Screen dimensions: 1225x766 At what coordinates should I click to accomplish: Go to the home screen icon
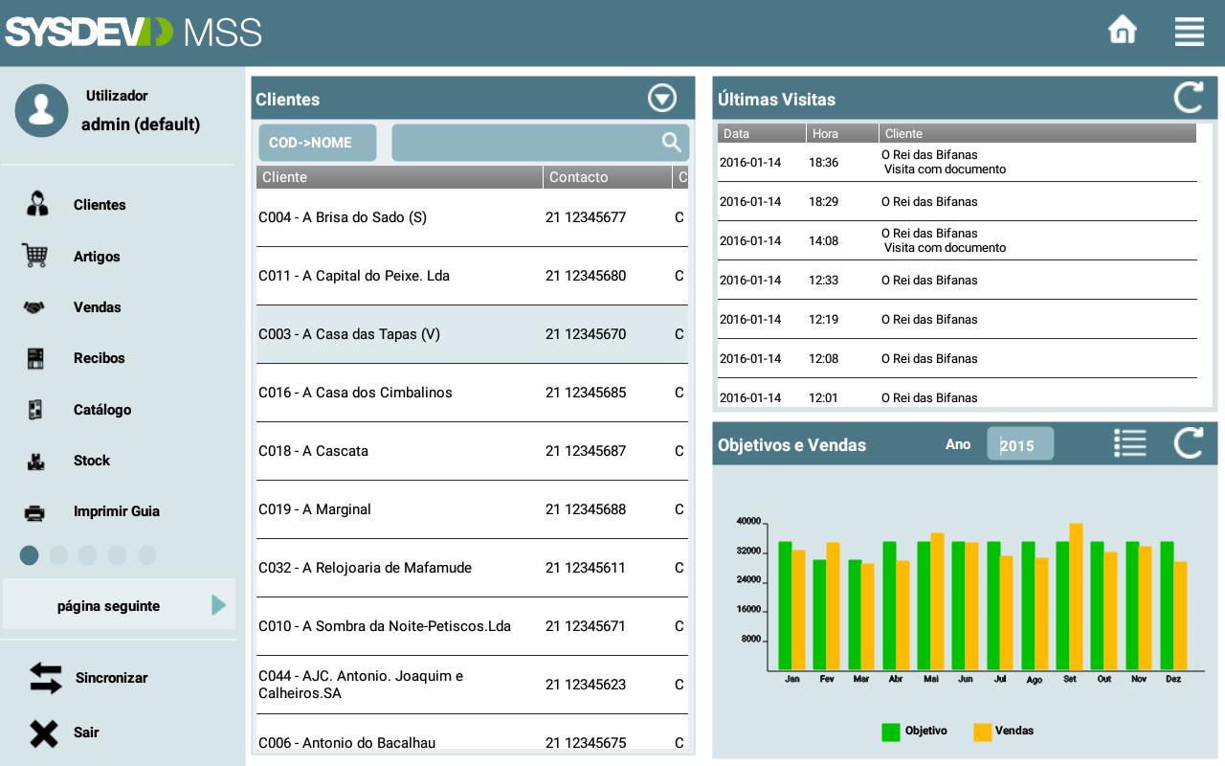1123,31
